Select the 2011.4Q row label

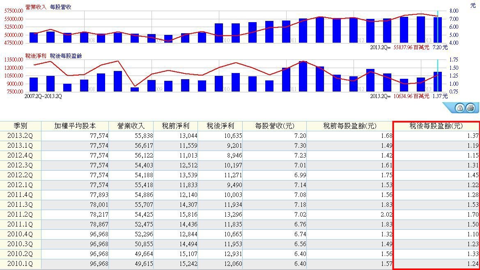[20, 195]
